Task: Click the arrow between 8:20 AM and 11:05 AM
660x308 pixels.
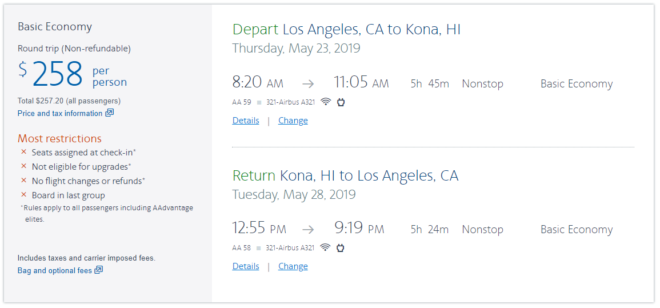Action: 308,84
